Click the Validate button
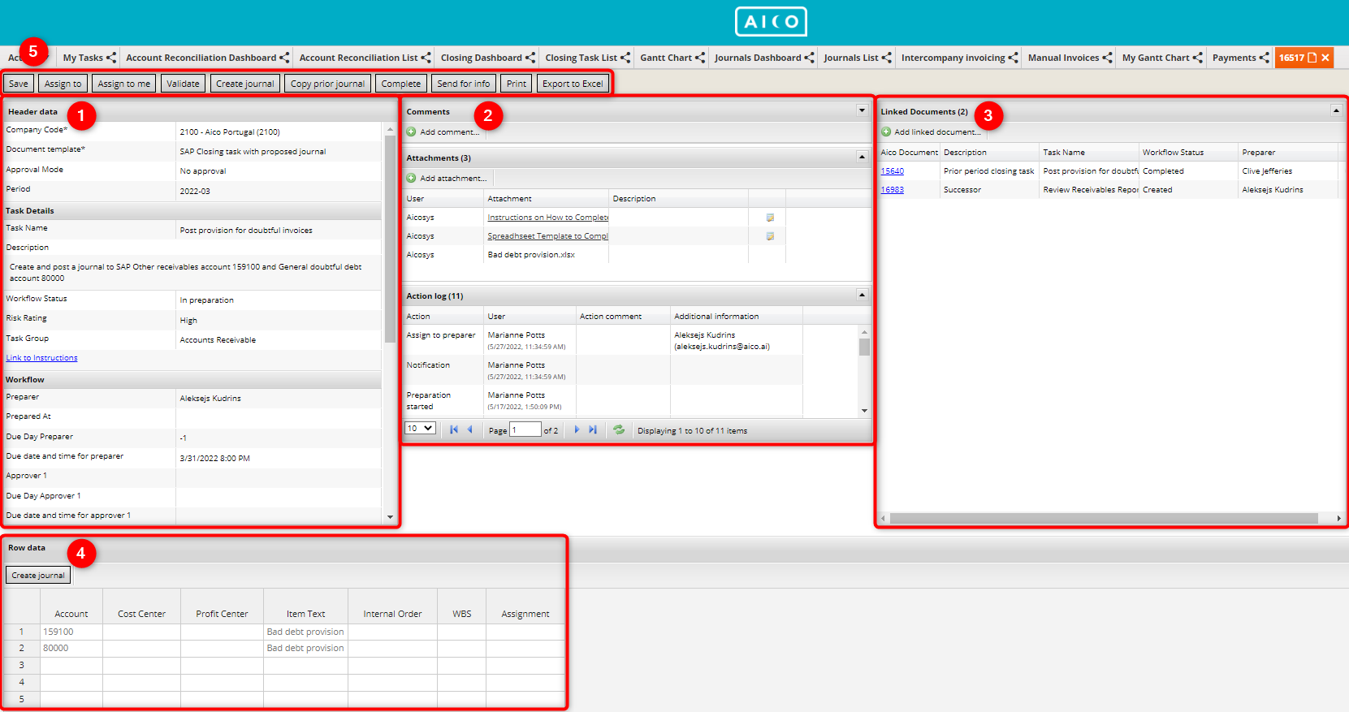 [183, 84]
